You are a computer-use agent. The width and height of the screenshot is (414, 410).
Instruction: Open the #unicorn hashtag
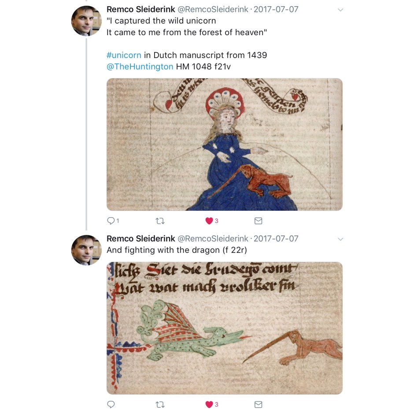(x=124, y=55)
